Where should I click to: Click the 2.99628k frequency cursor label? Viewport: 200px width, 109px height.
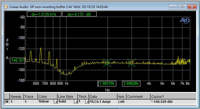131,84
